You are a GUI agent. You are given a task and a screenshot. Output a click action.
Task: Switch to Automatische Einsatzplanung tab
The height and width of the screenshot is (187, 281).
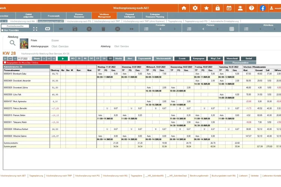point(224,21)
